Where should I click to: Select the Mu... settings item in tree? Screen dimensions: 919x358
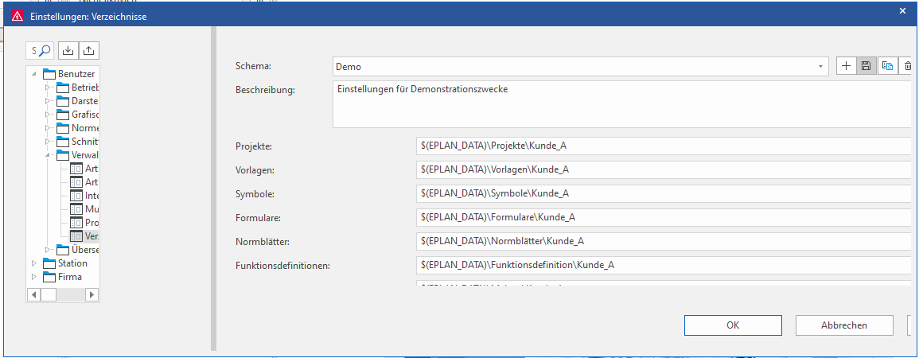92,208
